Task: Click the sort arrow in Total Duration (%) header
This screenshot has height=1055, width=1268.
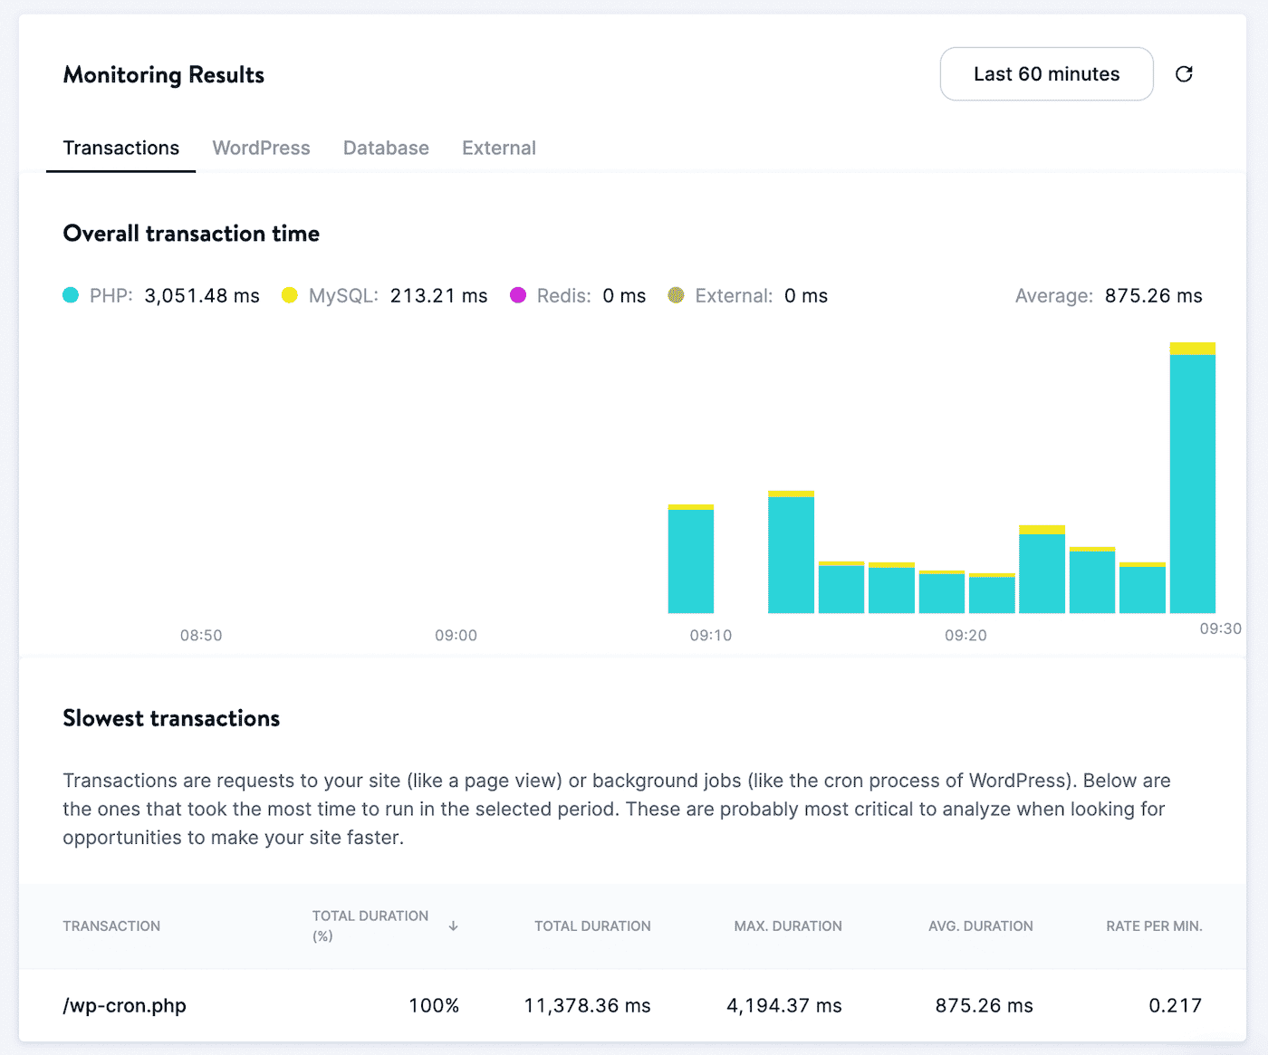Action: tap(453, 926)
